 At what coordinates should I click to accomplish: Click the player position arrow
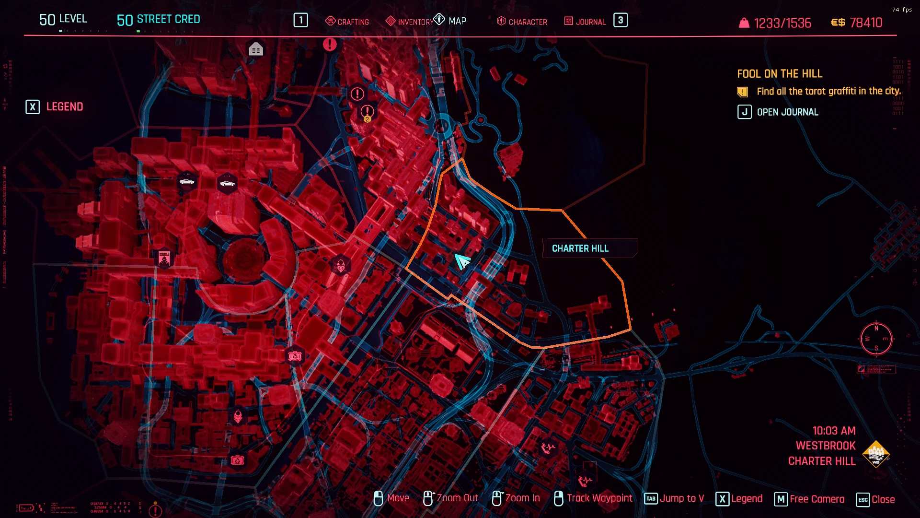coord(462,261)
